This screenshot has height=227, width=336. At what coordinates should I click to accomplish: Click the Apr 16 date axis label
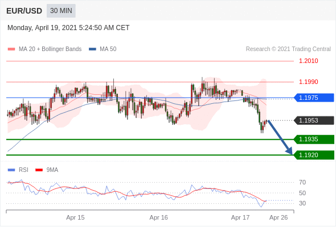tap(158, 217)
